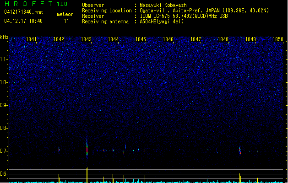The width and height of the screenshot is (288, 183).
Task: Click the A504HB(yagi 4el) antenna text
Action: tap(162, 22)
